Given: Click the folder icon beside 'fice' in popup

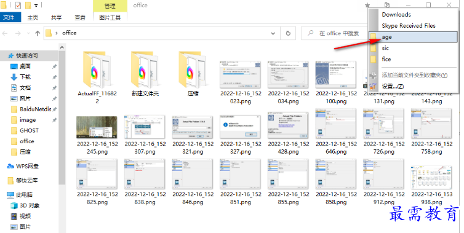Looking at the screenshot, I should pos(374,59).
